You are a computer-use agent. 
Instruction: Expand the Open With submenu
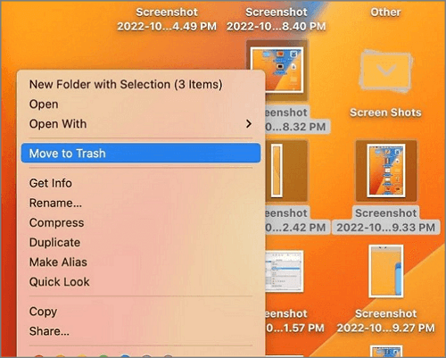(x=141, y=124)
